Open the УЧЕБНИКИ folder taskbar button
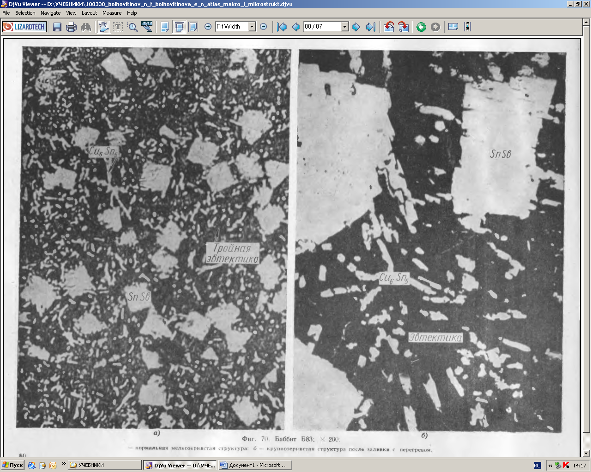This screenshot has width=591, height=472. (x=105, y=466)
